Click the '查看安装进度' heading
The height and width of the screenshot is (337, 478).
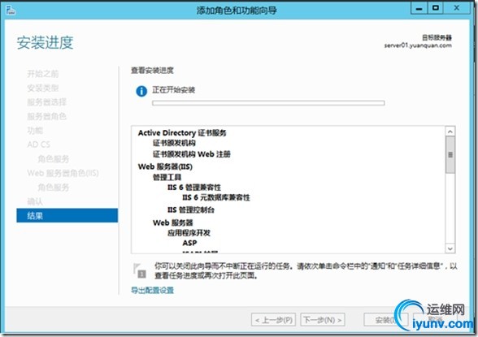pos(152,71)
